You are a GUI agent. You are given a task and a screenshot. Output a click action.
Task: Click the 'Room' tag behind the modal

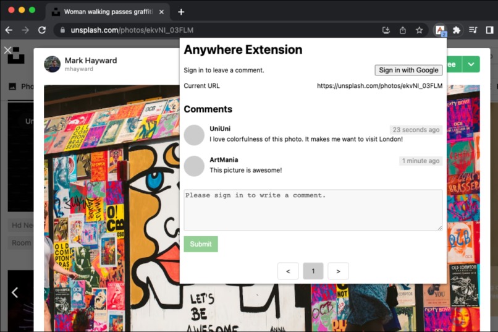coord(21,243)
